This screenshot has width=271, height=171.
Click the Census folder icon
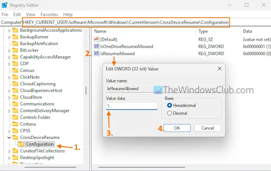(15, 71)
